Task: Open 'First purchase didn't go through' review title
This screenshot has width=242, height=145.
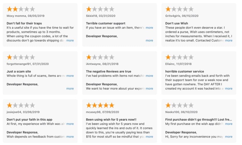Action: point(198,120)
